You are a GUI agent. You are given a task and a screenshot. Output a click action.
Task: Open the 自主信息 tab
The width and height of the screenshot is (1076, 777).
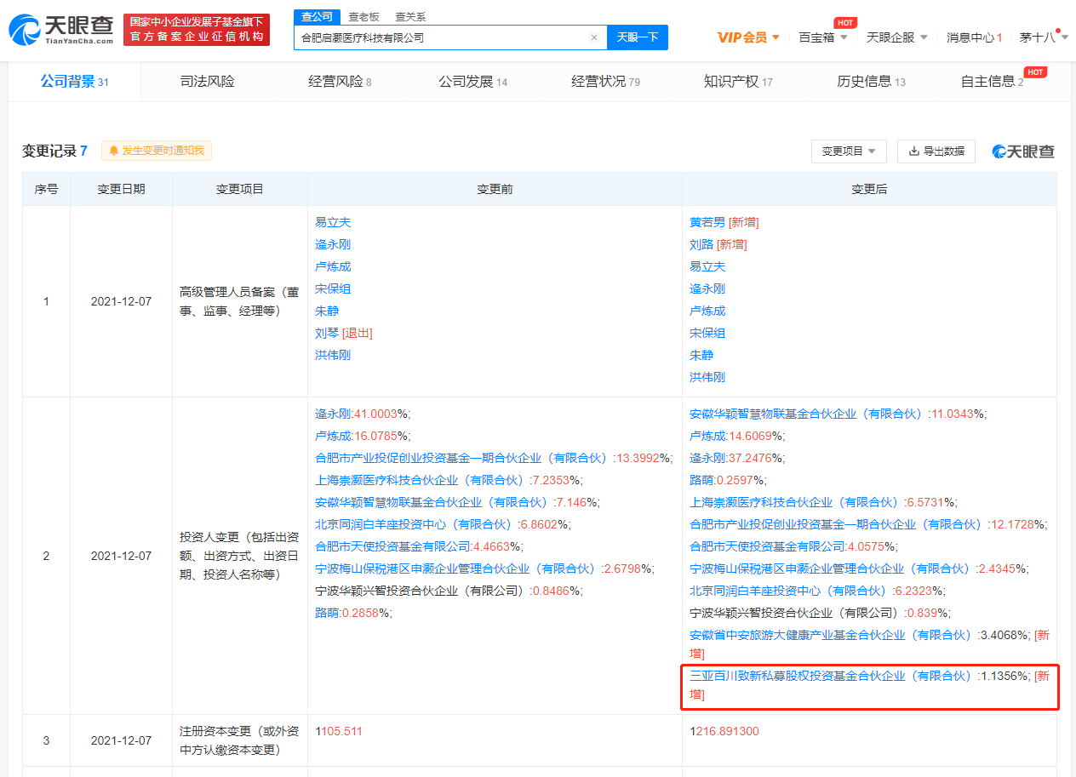[x=992, y=82]
